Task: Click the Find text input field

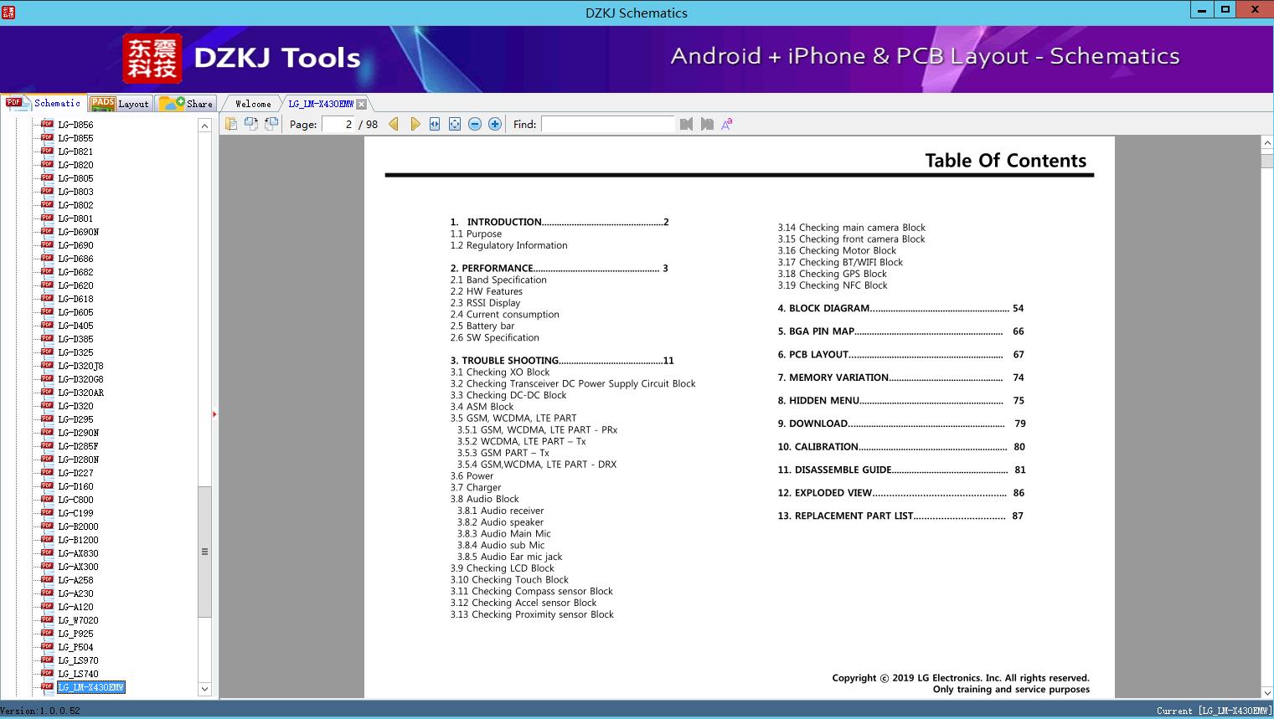Action: 607,124
